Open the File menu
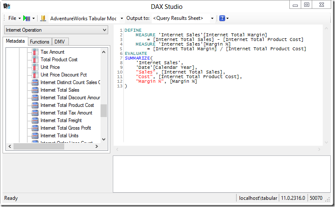The height and width of the screenshot is (207, 335). coord(14,18)
